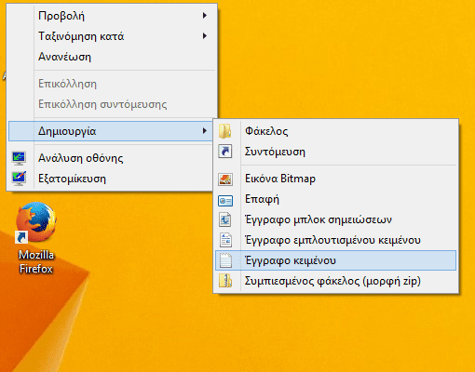Create a new Φάκελος from the submenu
475x372 pixels.
(x=335, y=131)
